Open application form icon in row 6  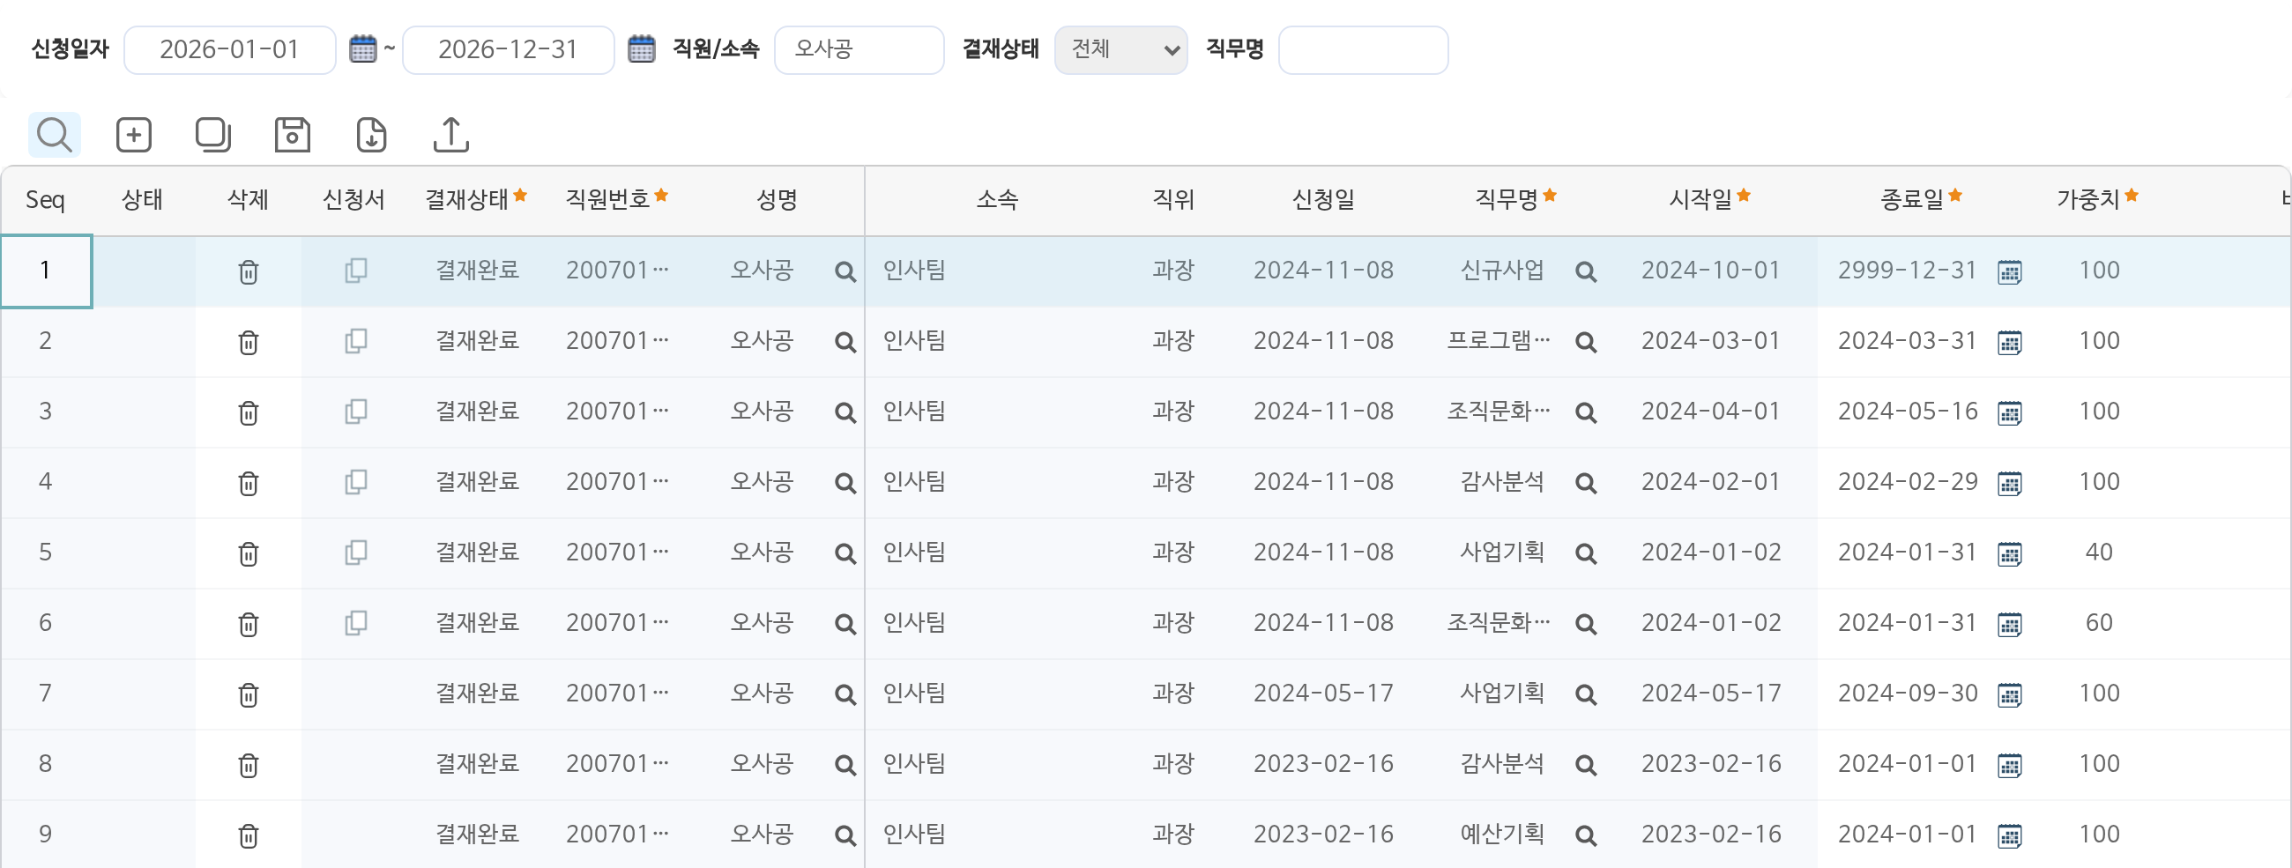coord(356,622)
